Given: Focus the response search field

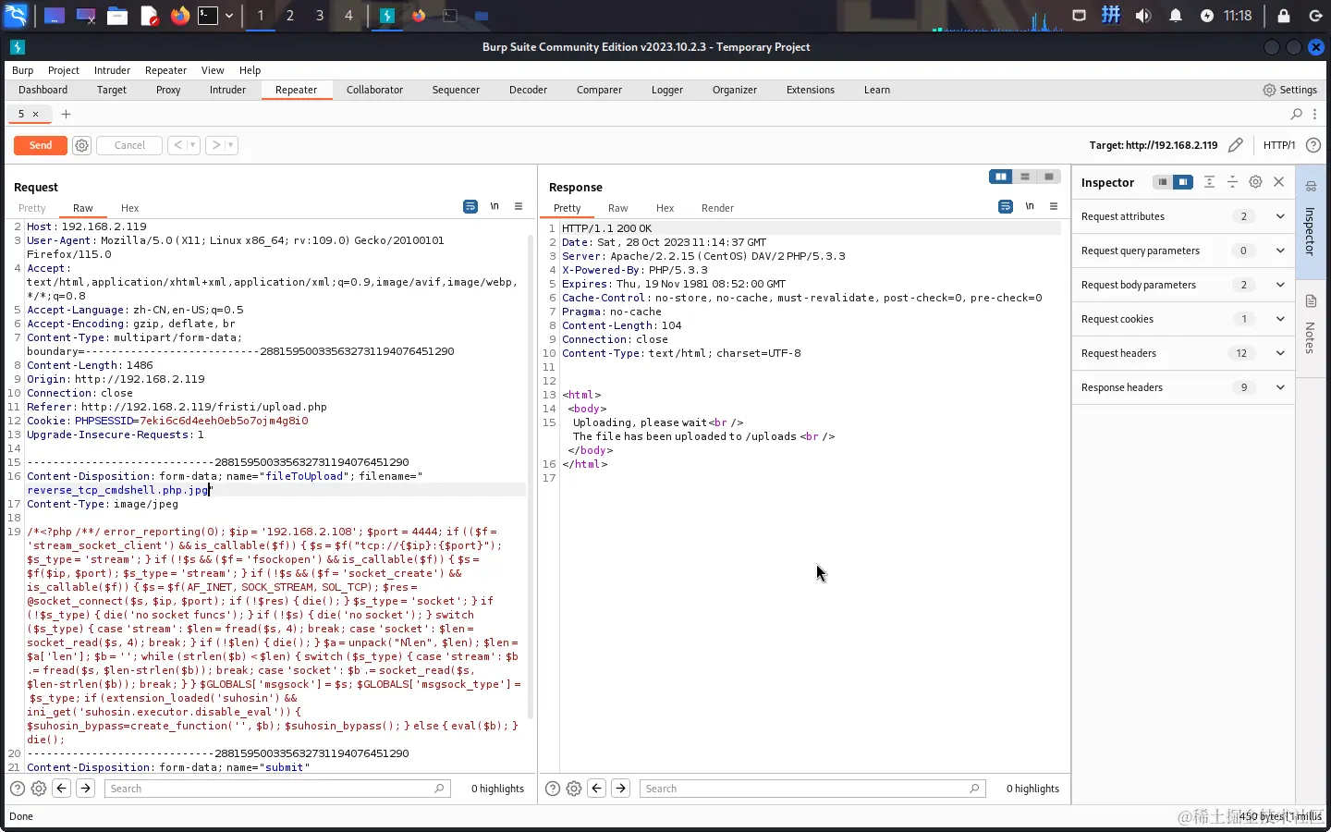Looking at the screenshot, I should [x=812, y=789].
